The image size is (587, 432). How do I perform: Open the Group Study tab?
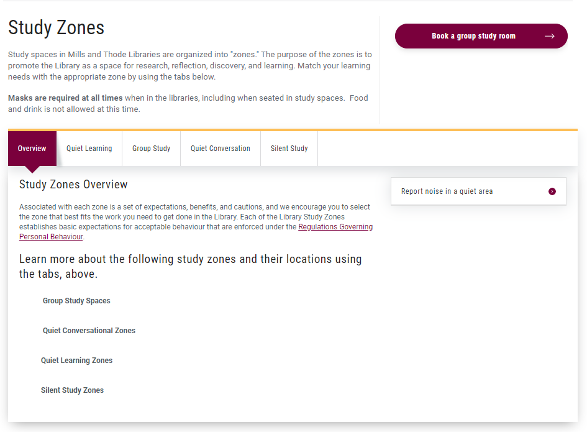(x=151, y=149)
